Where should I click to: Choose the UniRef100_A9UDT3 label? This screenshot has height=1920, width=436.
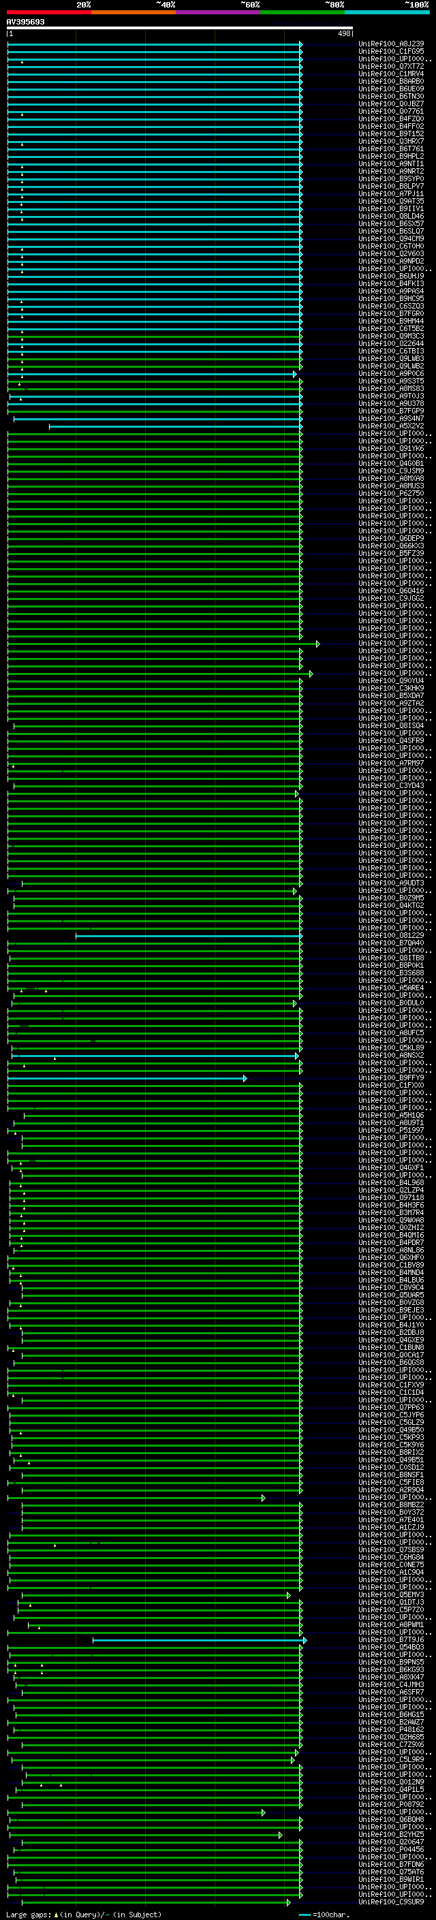click(x=391, y=883)
